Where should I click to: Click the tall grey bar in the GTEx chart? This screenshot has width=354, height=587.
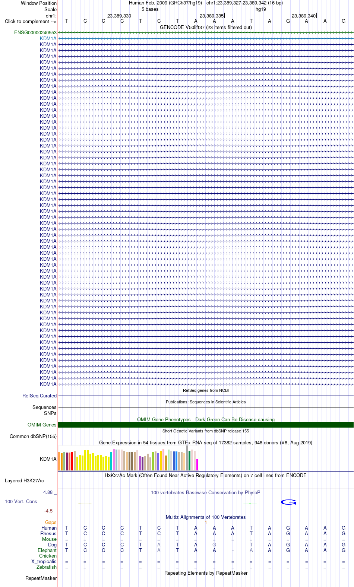click(187, 458)
